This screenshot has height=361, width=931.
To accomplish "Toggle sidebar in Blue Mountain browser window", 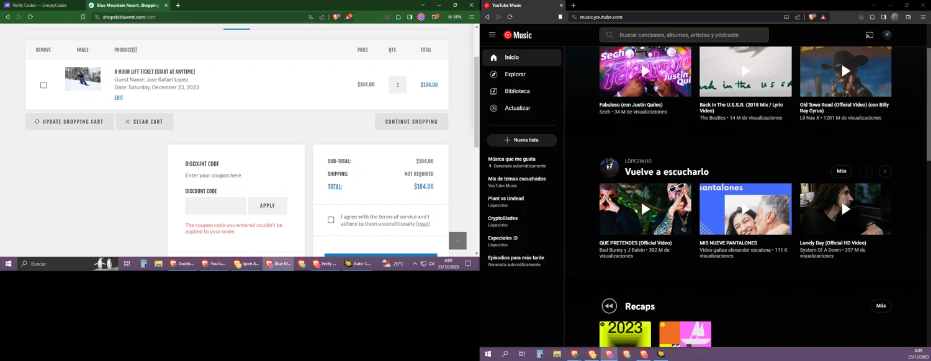I will point(410,17).
